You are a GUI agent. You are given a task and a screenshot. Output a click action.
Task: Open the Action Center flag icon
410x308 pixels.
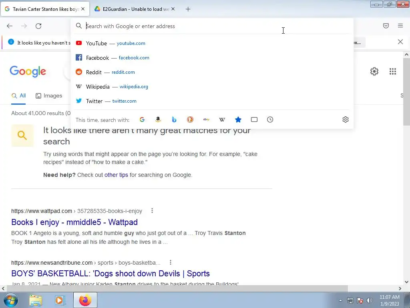pos(360,300)
